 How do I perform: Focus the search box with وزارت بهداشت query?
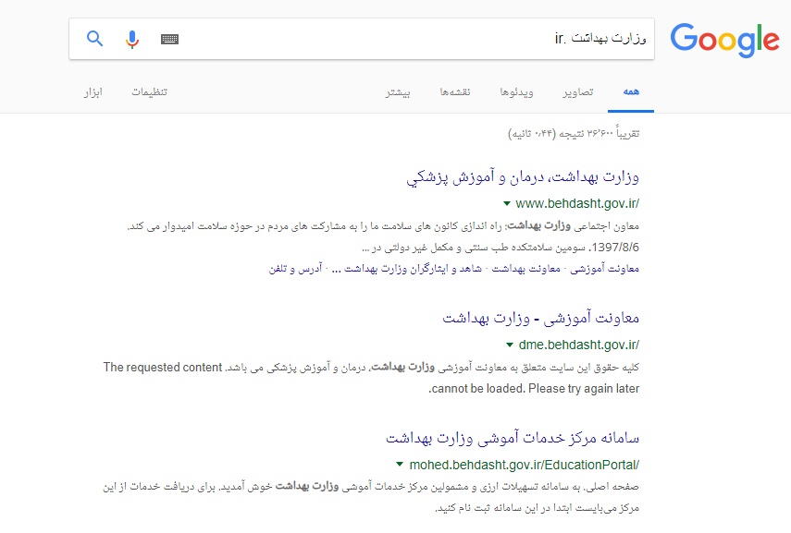[x=361, y=39]
